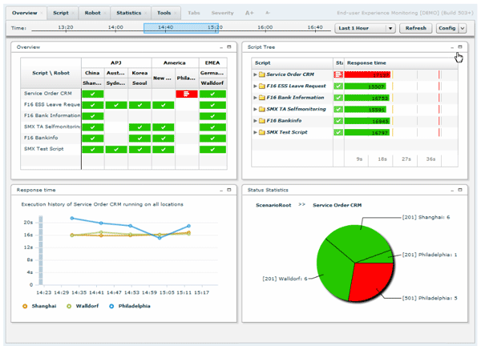481x346 pixels.
Task: Click the A+ increase font size icon
Action: (249, 13)
